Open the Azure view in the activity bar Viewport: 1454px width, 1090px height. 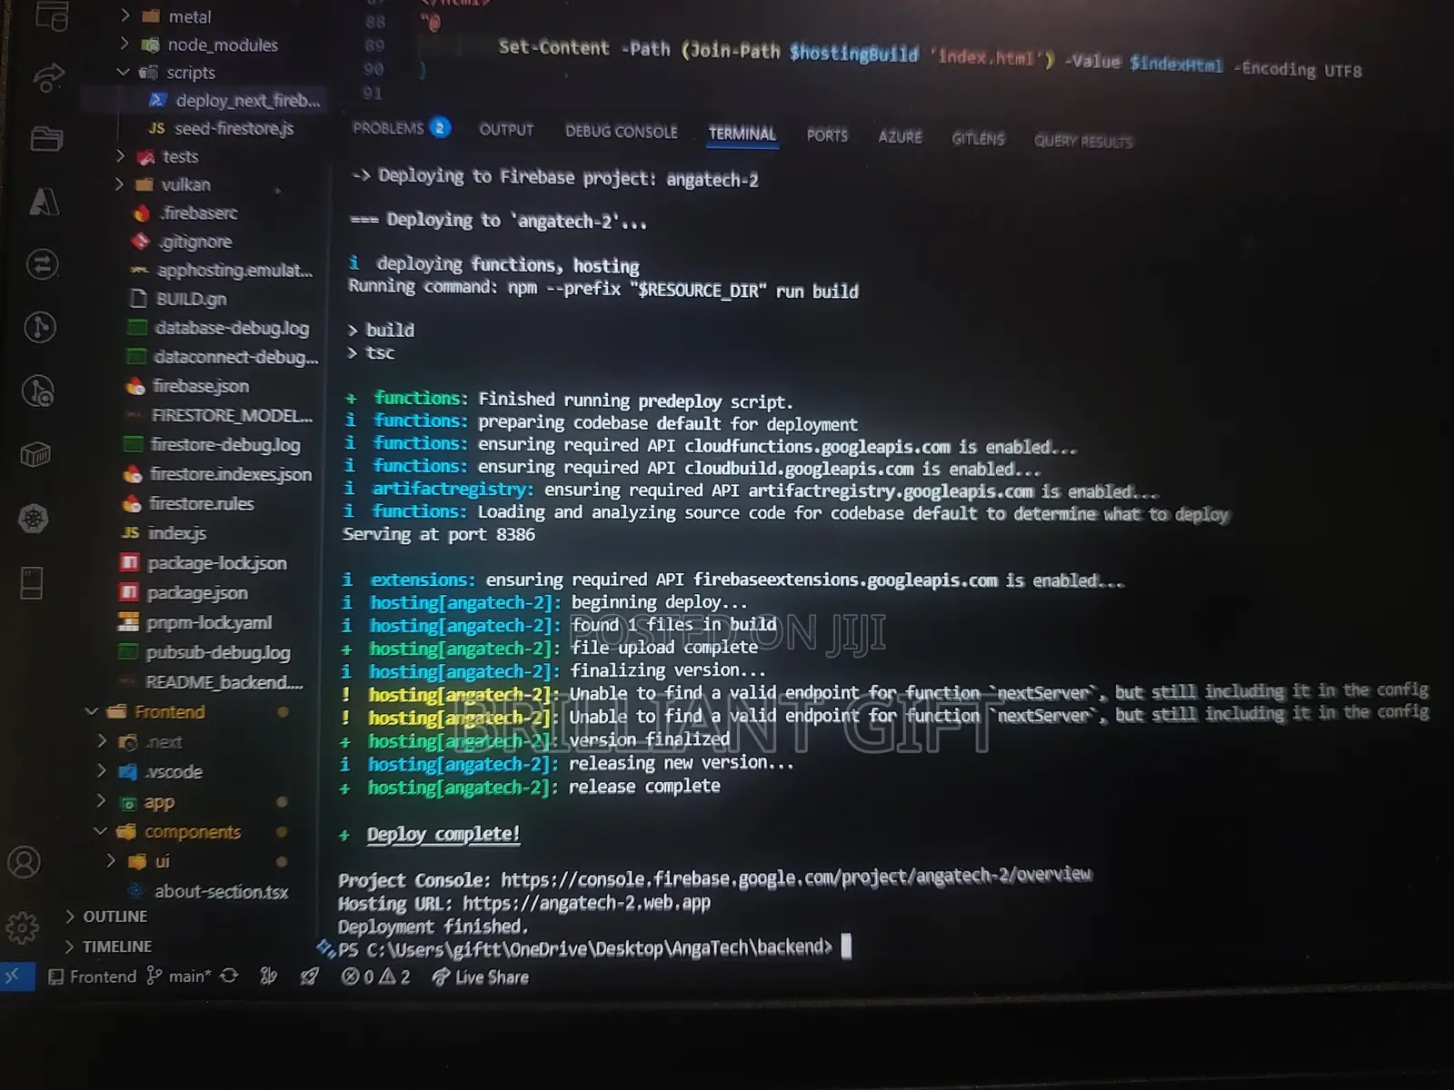[x=44, y=201]
